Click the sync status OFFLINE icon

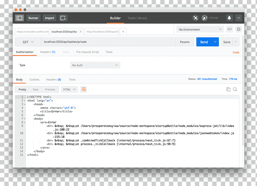tap(204, 18)
